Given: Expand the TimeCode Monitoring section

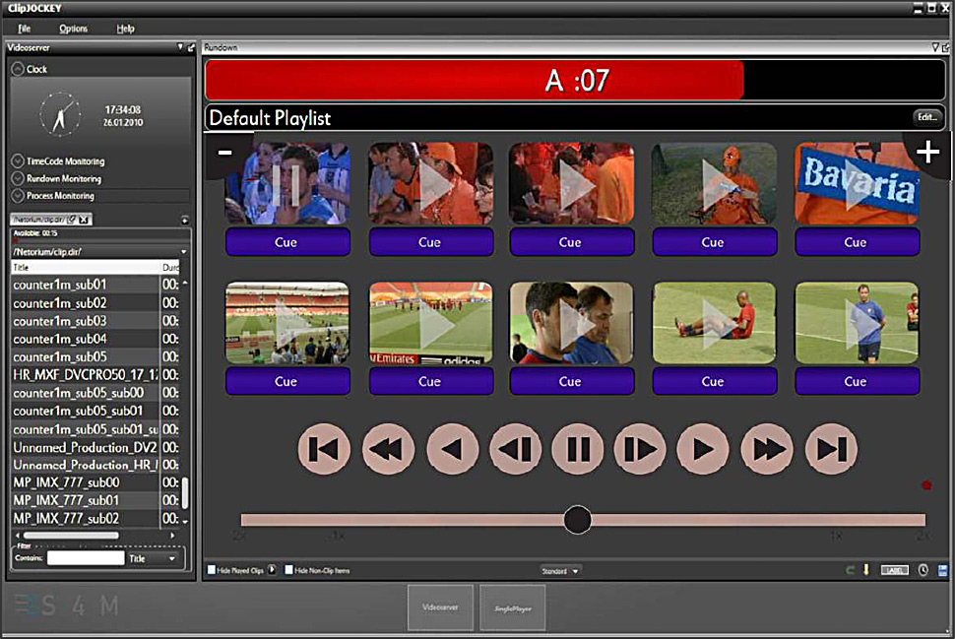Looking at the screenshot, I should click(x=19, y=160).
